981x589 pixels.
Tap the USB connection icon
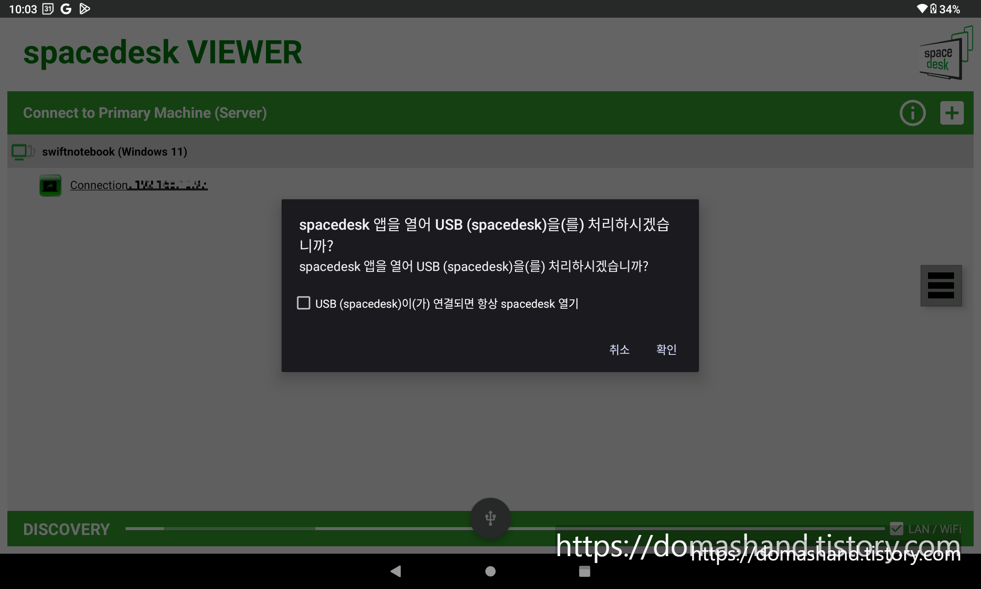(x=490, y=518)
